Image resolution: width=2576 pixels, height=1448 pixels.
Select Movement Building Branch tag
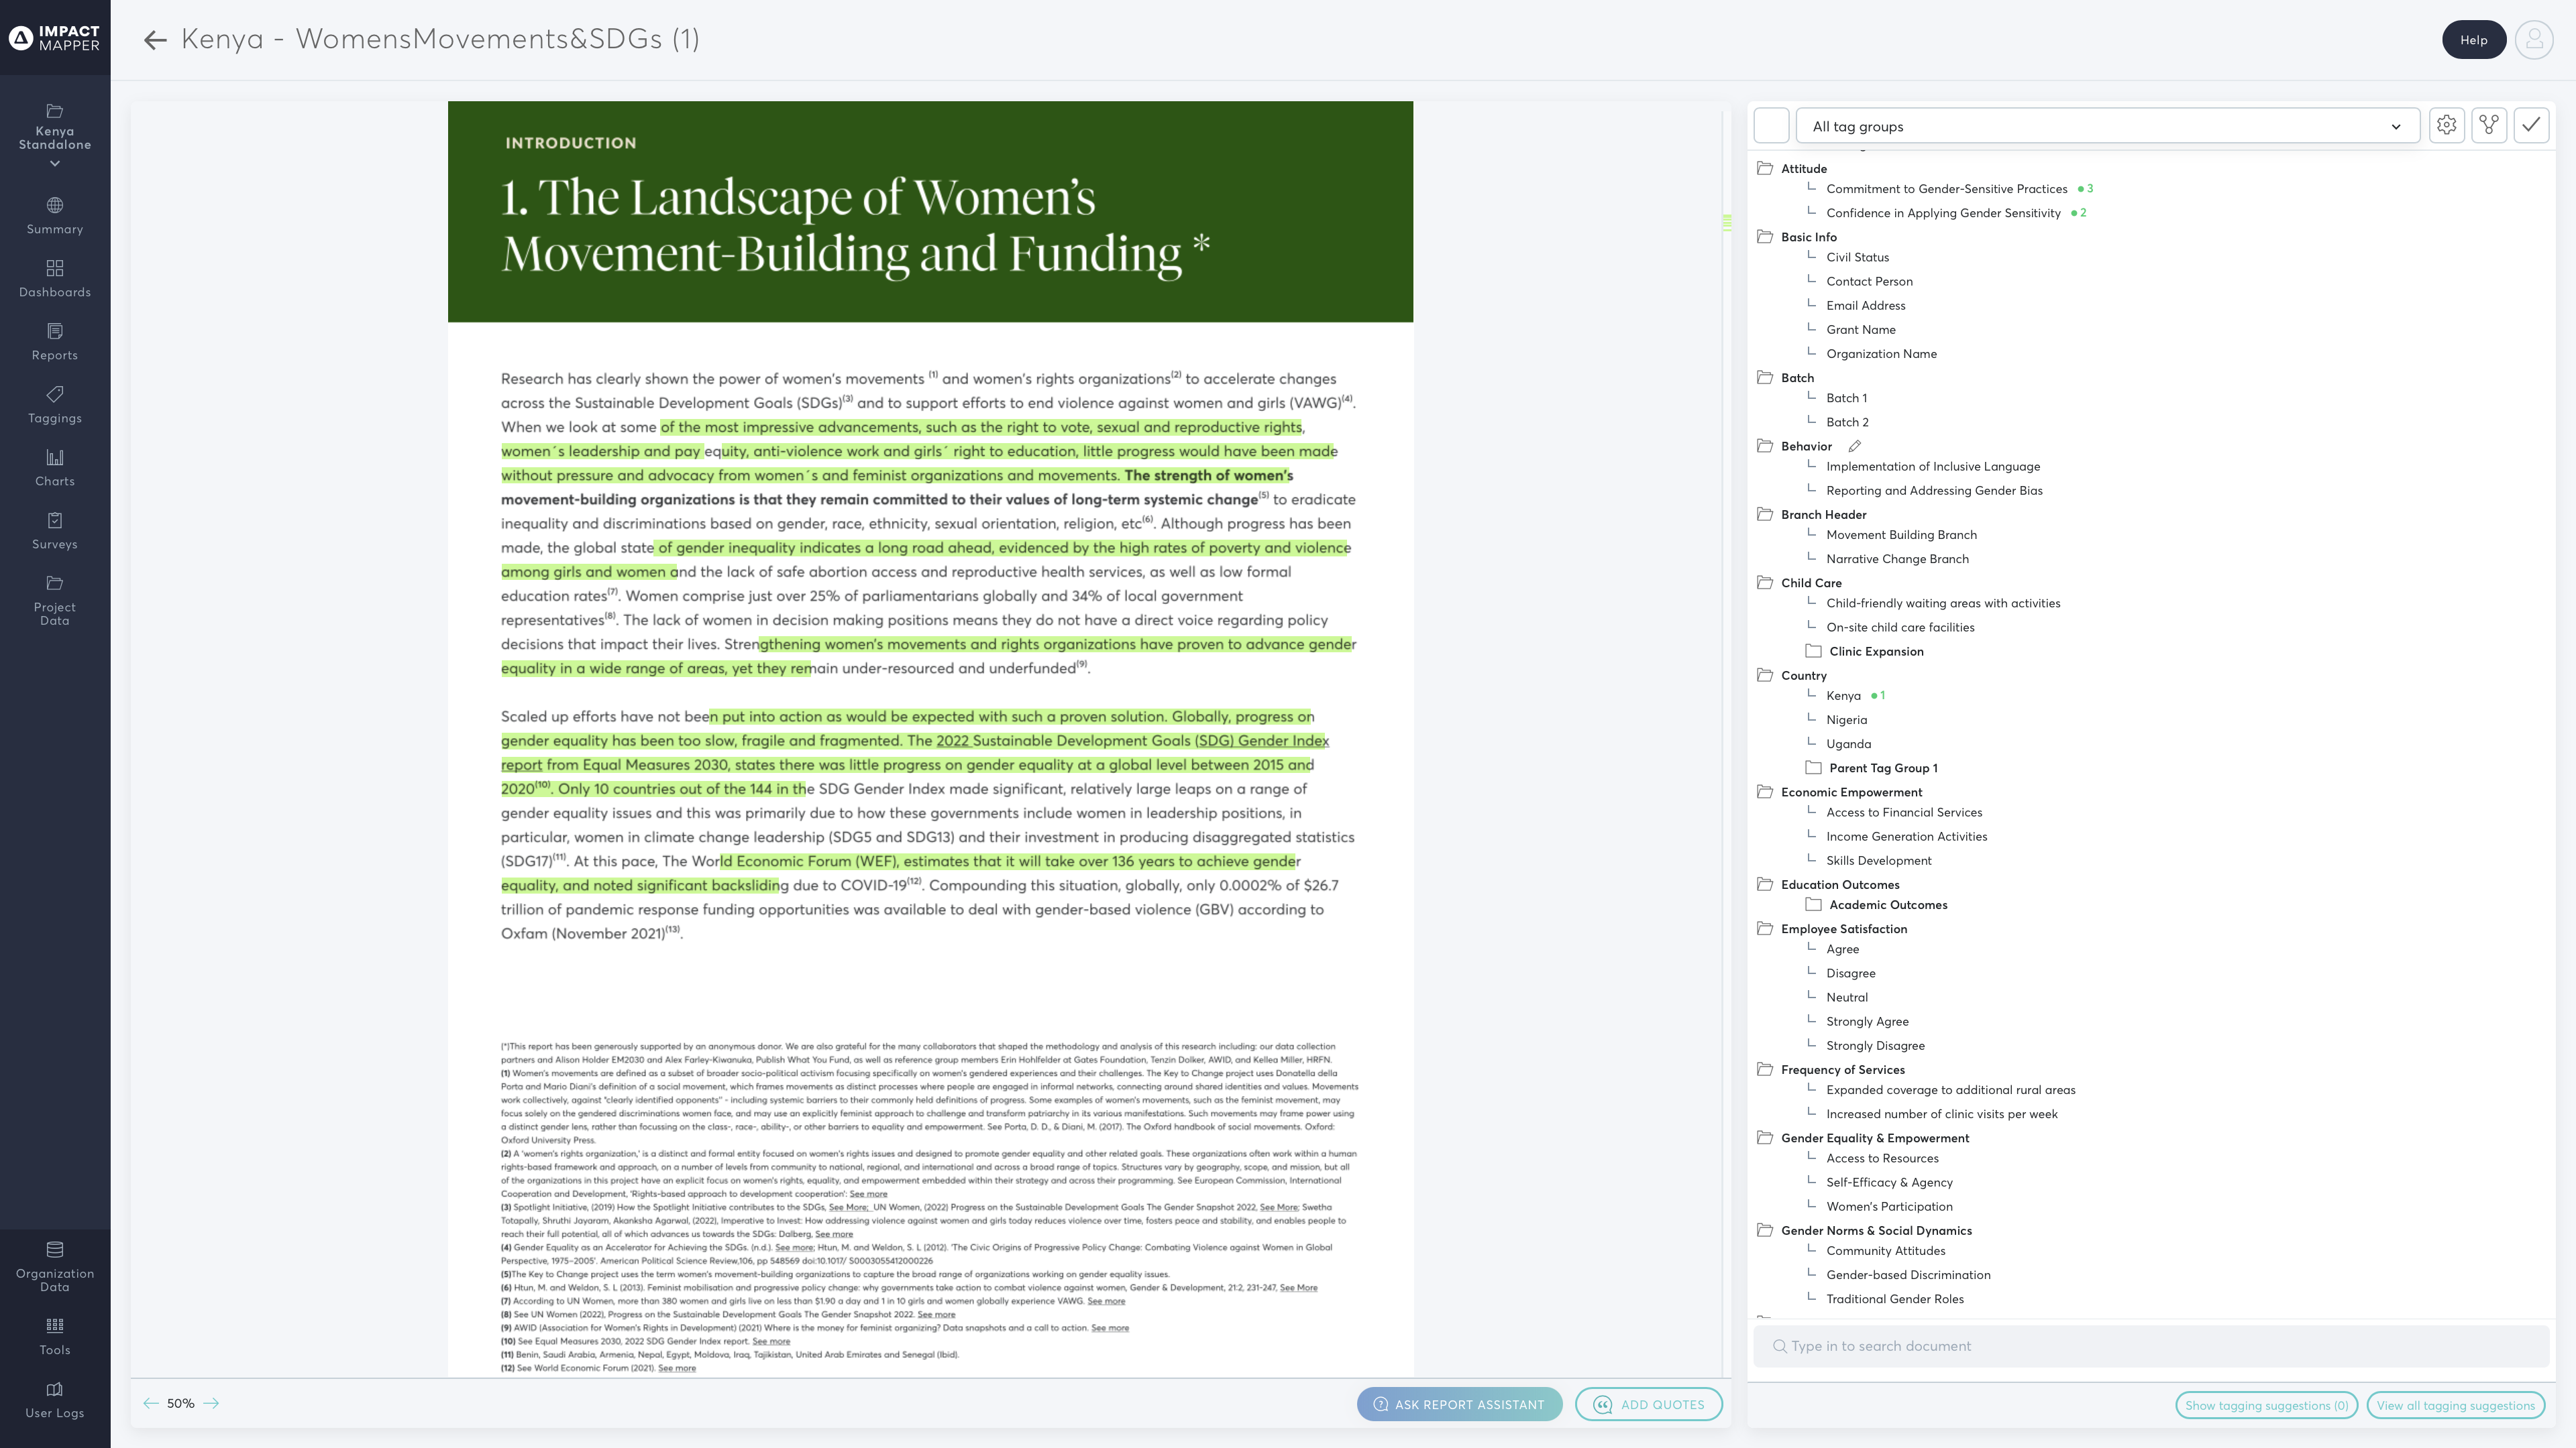coord(1901,535)
